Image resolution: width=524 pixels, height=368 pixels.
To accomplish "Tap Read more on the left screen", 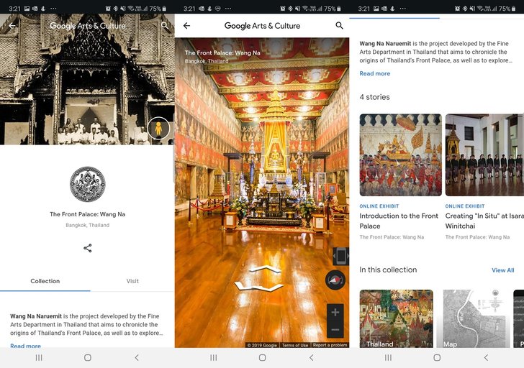I will tap(25, 346).
